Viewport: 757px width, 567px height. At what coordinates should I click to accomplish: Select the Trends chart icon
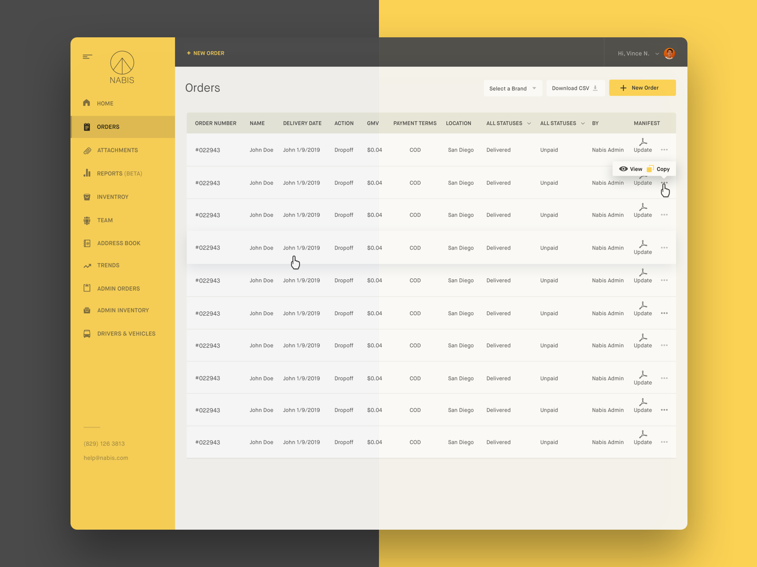(x=87, y=265)
